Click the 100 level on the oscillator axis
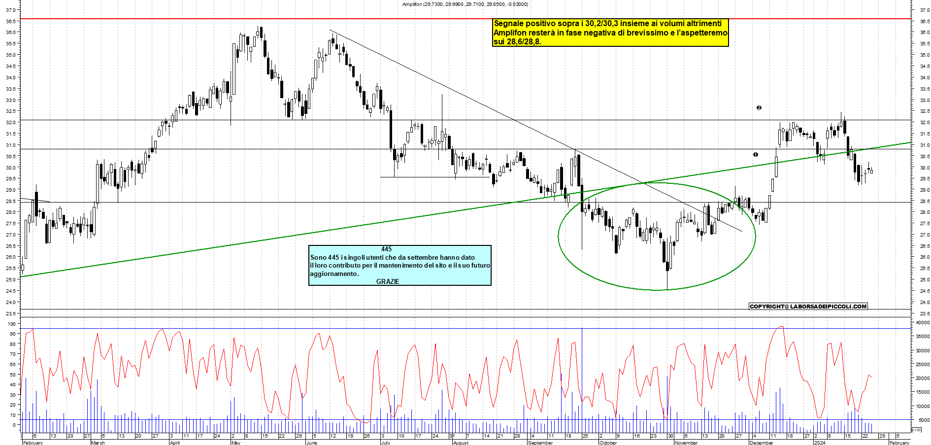Image resolution: width=931 pixels, height=445 pixels. click(11, 323)
